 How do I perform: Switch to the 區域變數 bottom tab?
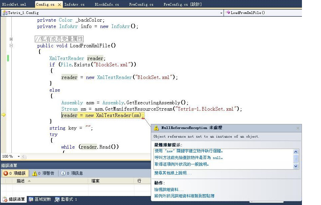[40, 199]
